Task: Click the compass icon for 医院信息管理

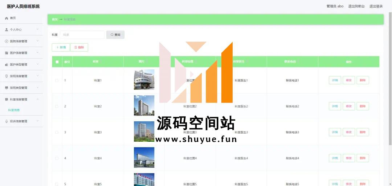Action: pyautogui.click(x=7, y=41)
